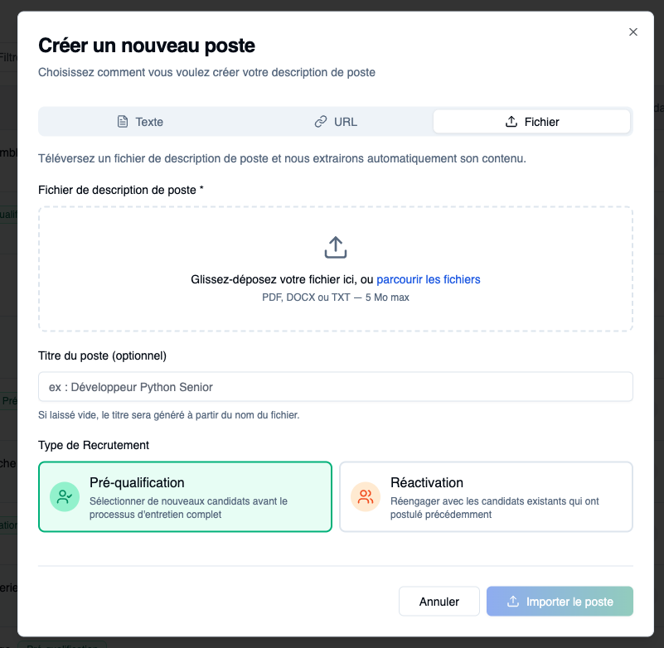Viewport: 664px width, 648px height.
Task: Click the green Pré-qualification person icon
Action: click(64, 496)
